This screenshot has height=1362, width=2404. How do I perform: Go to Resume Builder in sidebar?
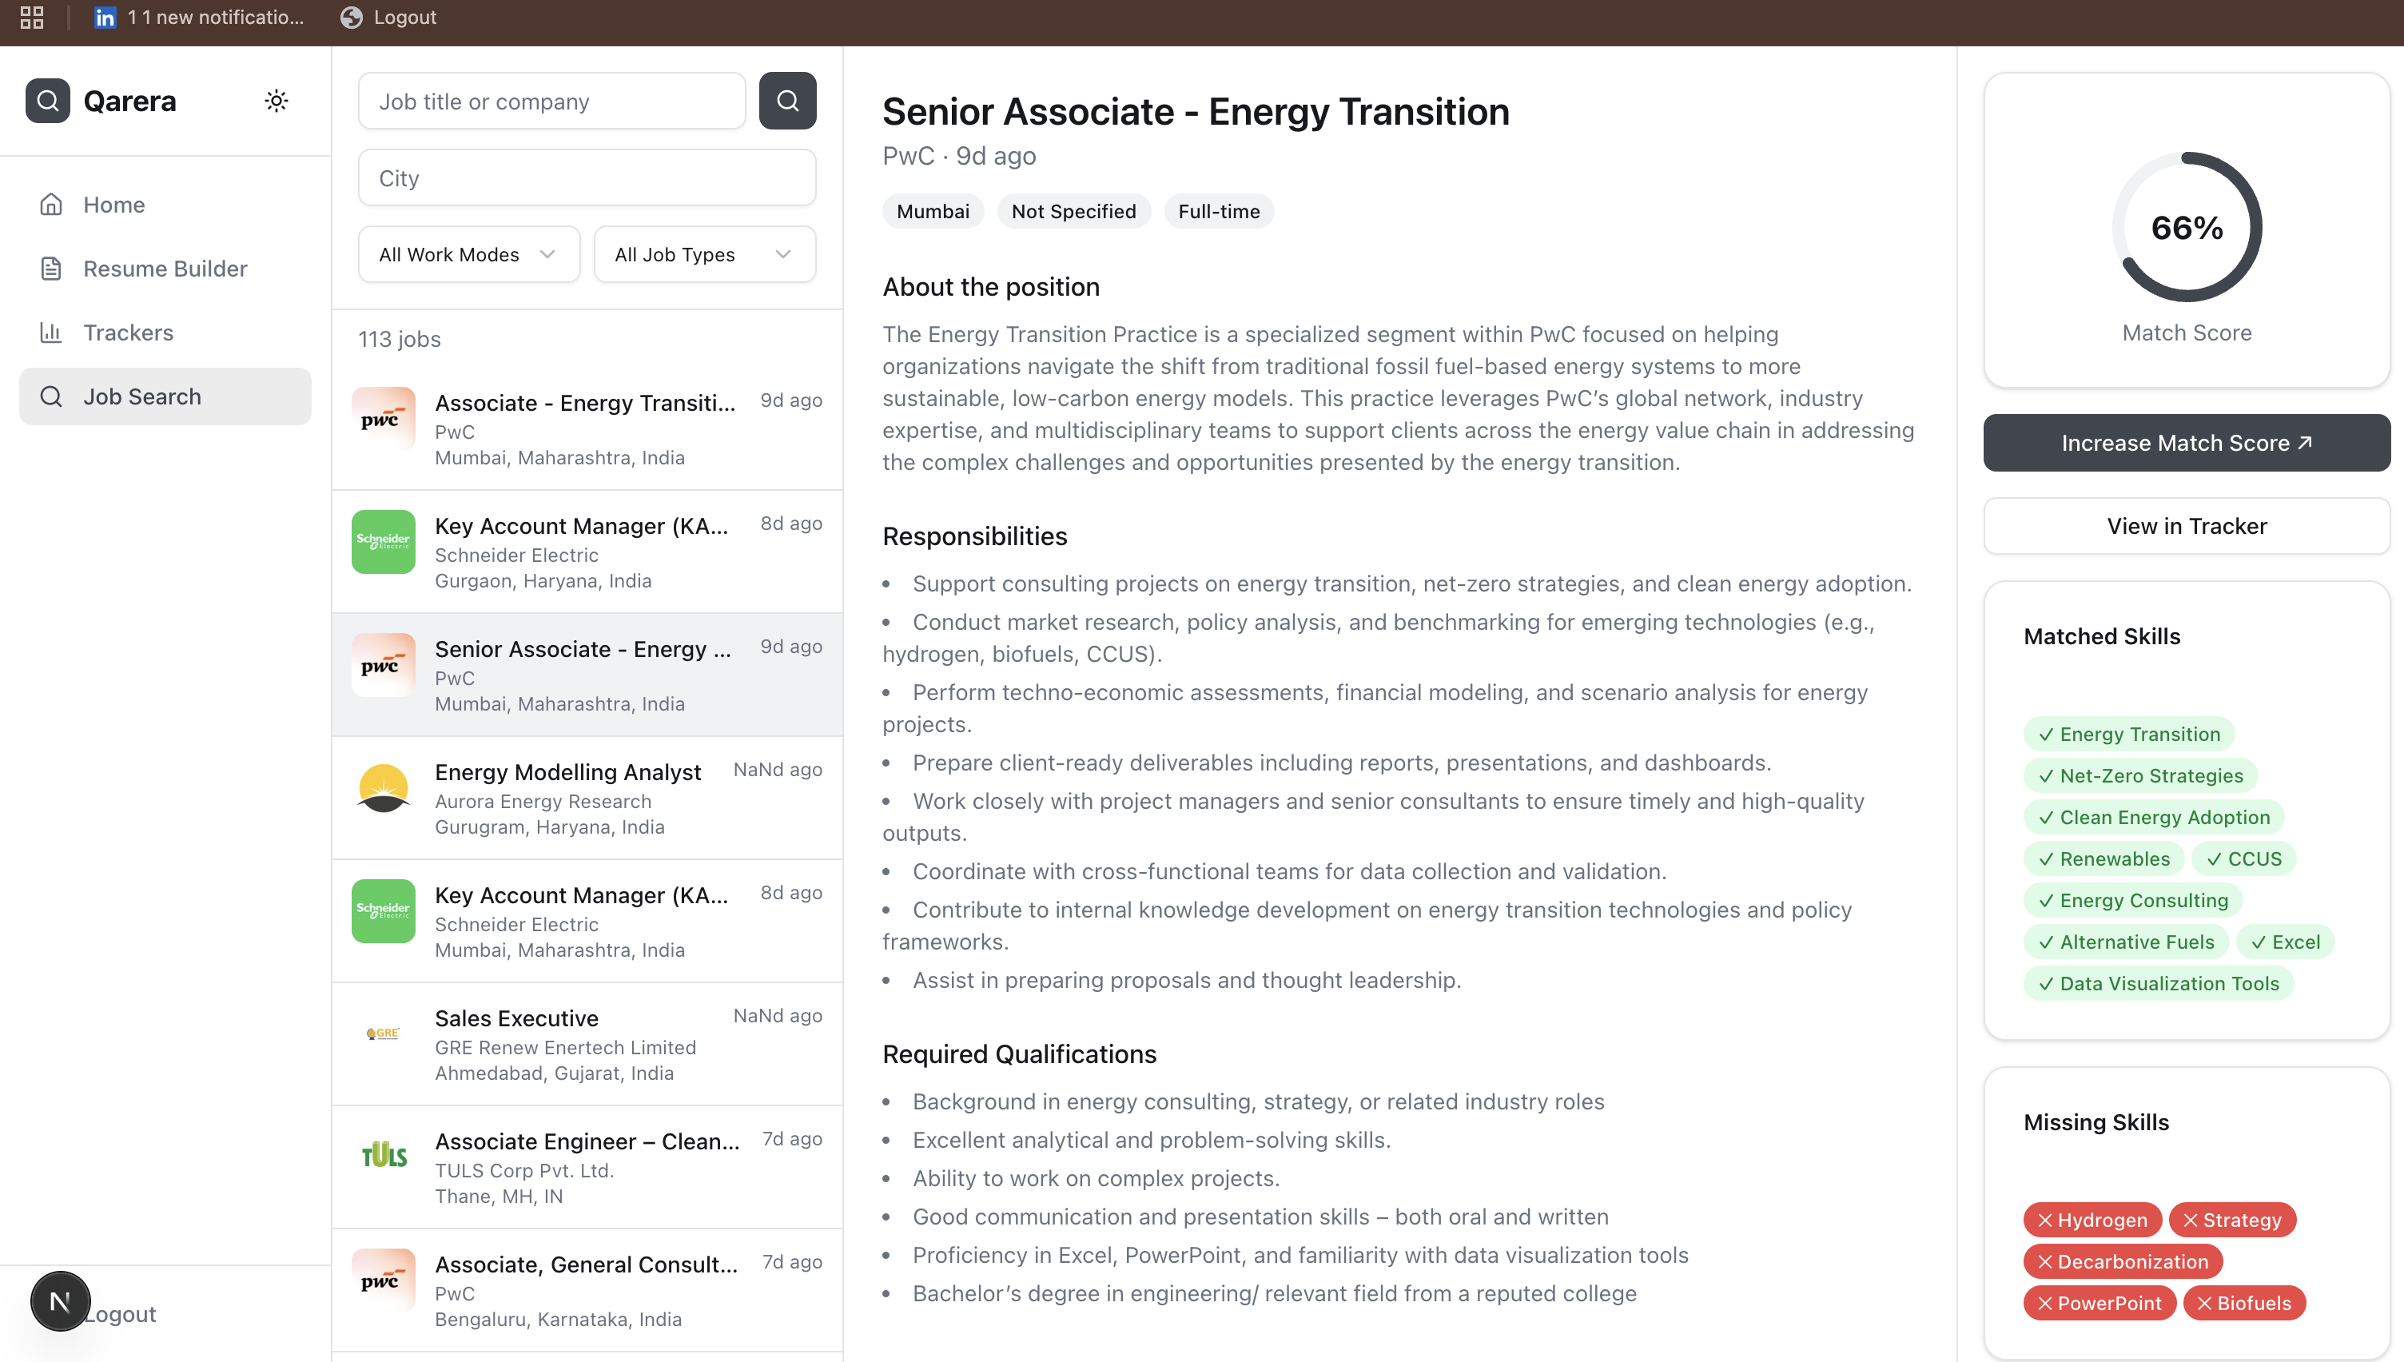coord(165,269)
